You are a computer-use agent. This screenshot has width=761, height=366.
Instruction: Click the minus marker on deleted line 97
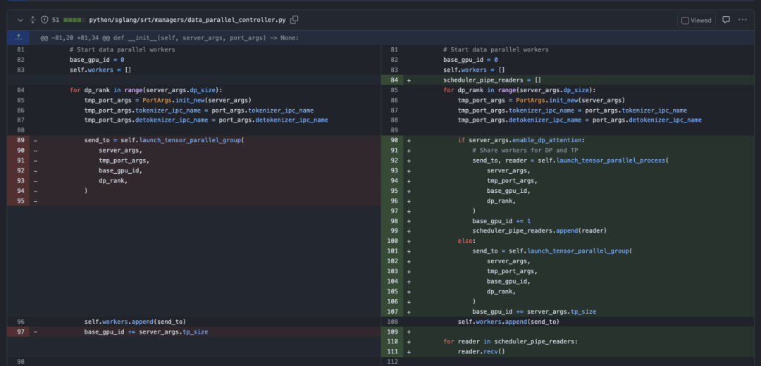pyautogui.click(x=35, y=332)
